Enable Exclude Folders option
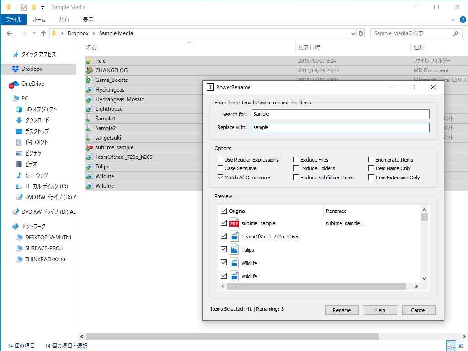This screenshot has height=351, width=468. (x=296, y=168)
